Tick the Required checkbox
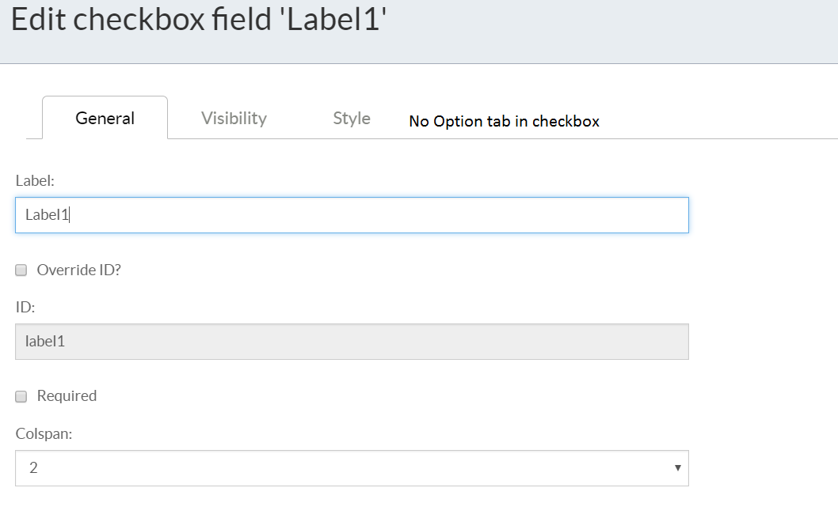Viewport: 838px width, 518px height. pos(21,396)
